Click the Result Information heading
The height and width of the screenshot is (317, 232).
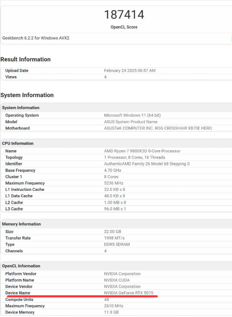26,59
